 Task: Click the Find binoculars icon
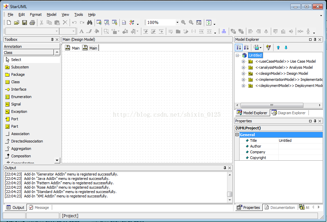click(90, 23)
